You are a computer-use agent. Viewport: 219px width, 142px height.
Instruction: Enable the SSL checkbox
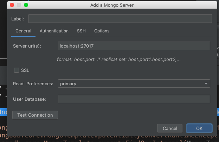click(17, 70)
